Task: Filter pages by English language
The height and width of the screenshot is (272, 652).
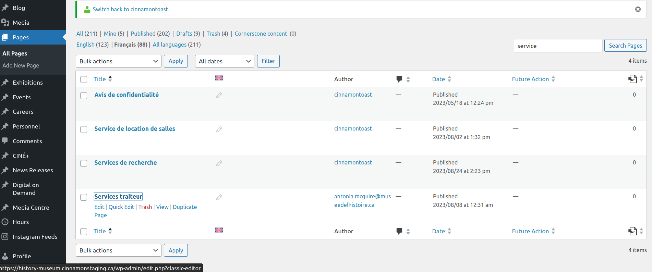Action: 85,45
